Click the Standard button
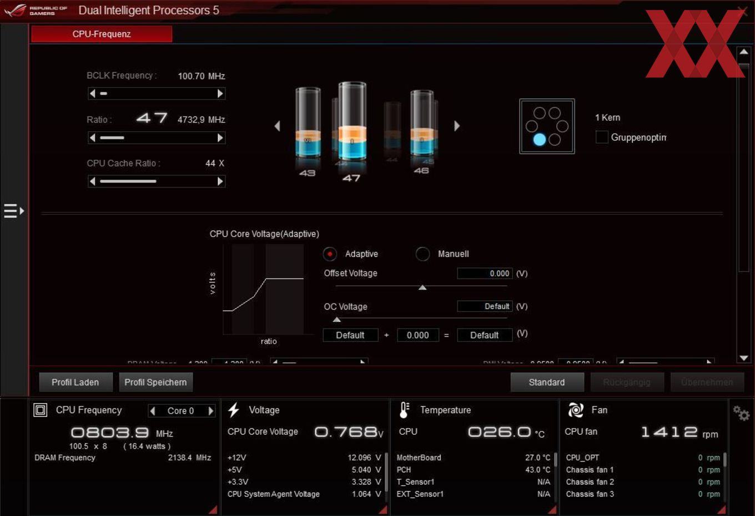 [547, 382]
